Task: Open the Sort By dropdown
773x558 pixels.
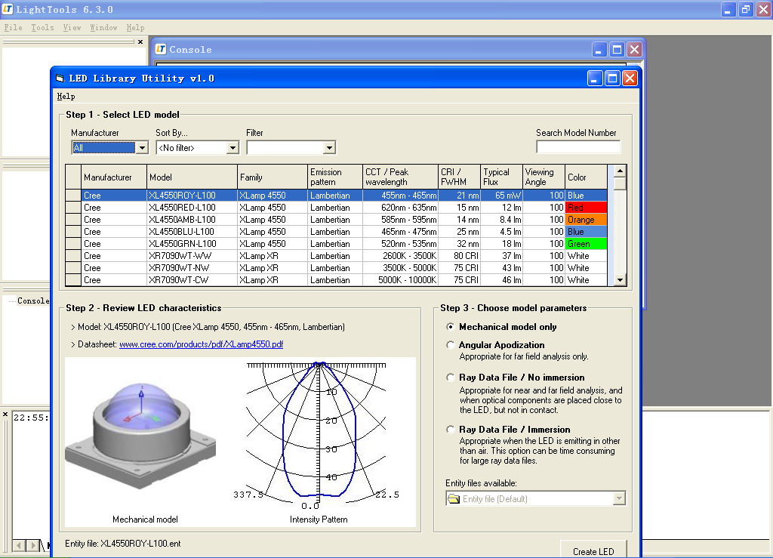Action: click(x=233, y=147)
